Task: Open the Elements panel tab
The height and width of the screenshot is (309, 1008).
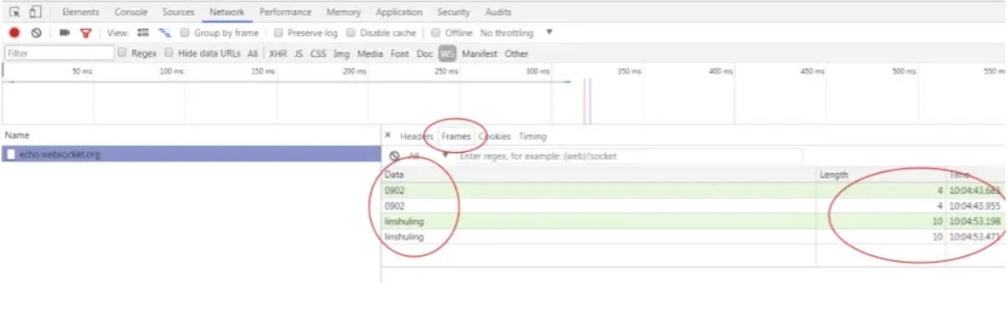Action: coord(80,13)
